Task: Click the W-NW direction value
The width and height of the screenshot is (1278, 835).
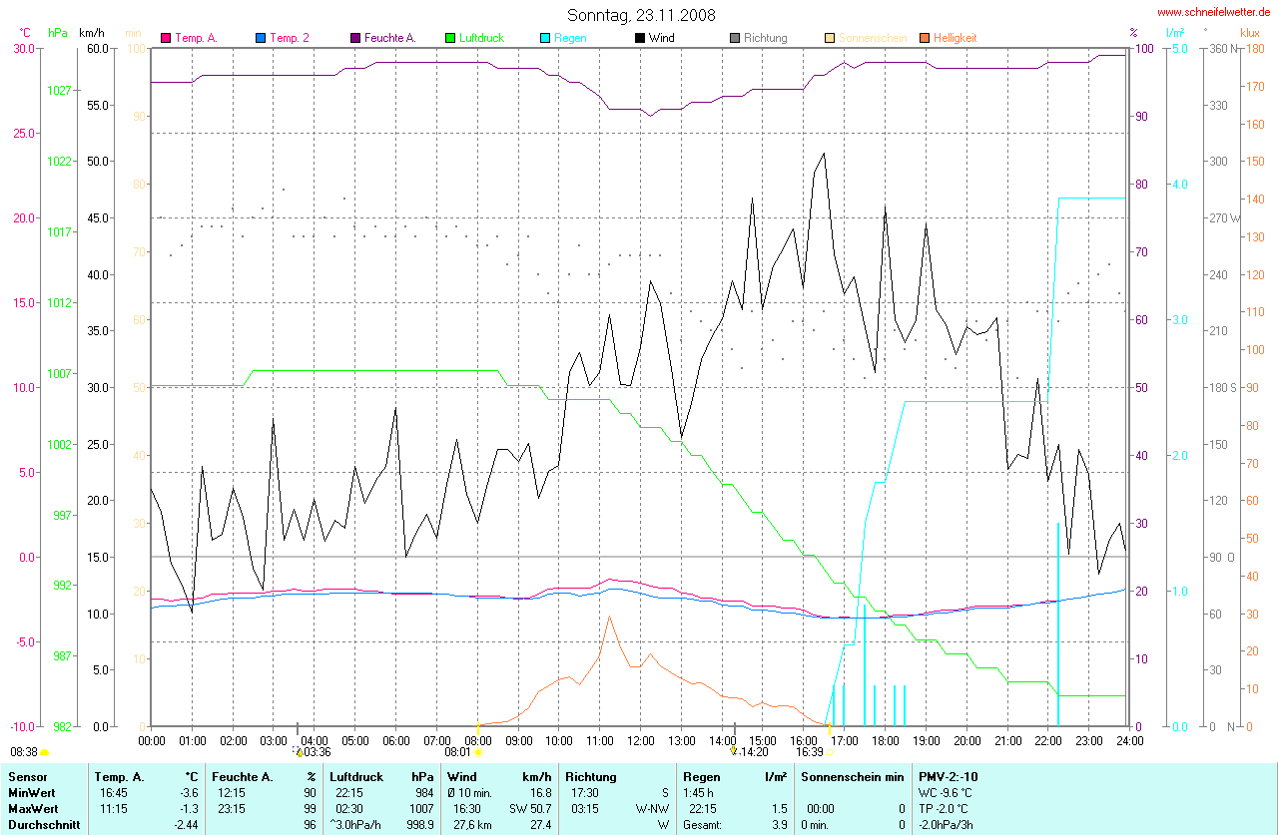Action: tap(653, 808)
